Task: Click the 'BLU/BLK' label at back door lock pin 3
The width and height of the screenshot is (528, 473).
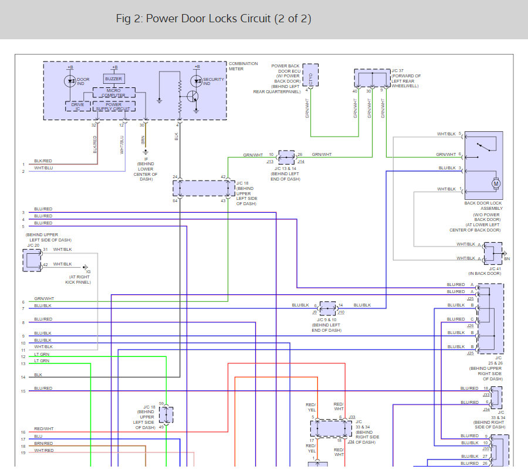Action: coord(447,168)
